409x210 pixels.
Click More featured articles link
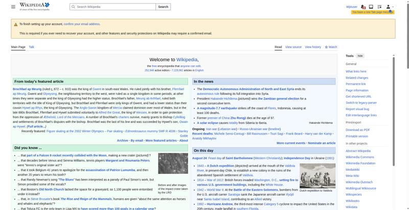[161, 141]
